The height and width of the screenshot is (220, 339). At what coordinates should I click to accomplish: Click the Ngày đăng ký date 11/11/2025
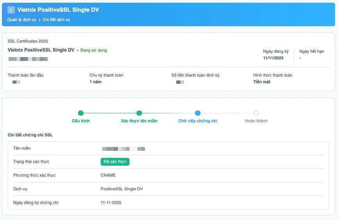tap(273, 58)
